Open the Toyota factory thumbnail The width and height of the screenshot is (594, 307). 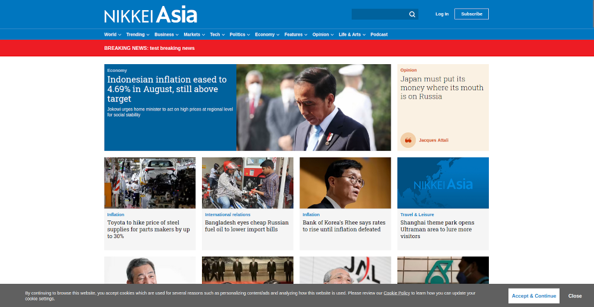[150, 183]
